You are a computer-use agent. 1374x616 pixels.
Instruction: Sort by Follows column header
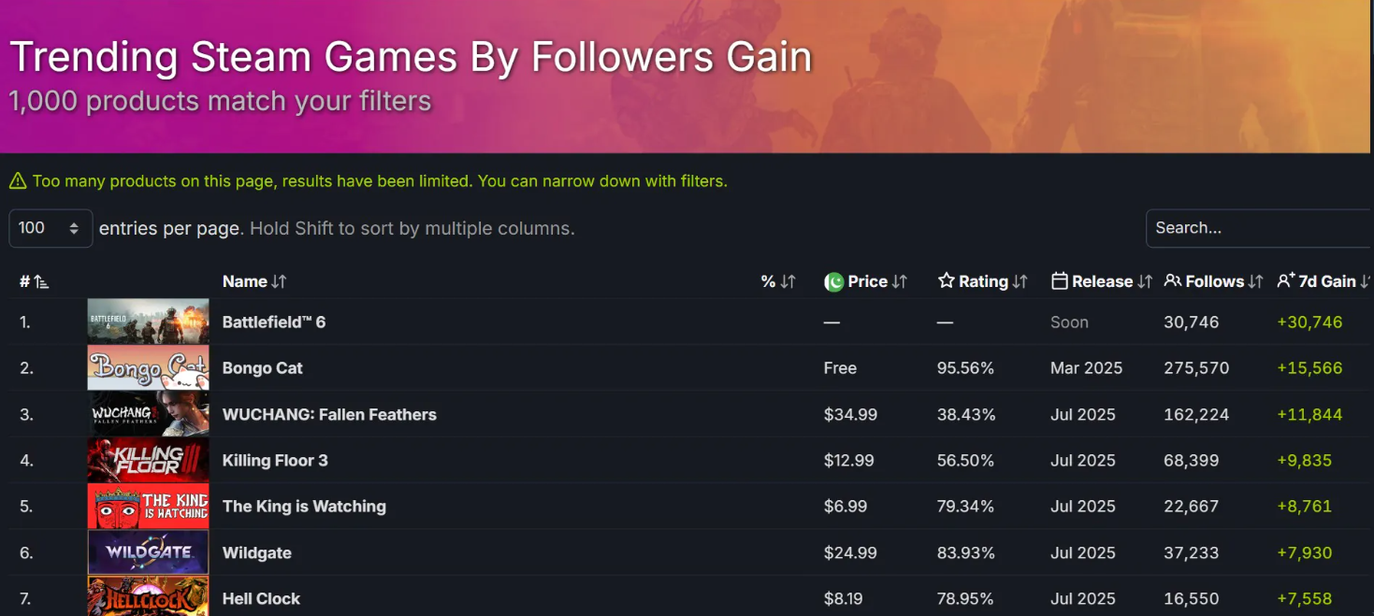point(1214,281)
